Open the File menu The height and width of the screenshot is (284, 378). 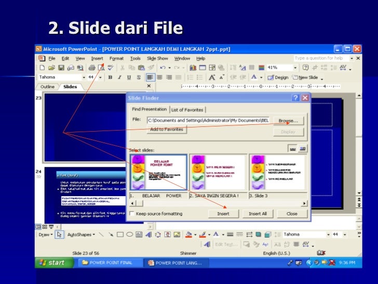point(52,58)
